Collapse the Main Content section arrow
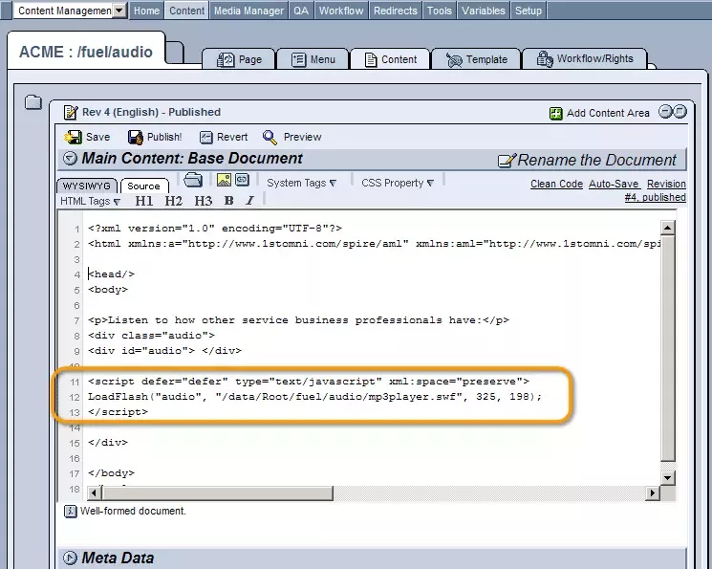712x569 pixels. pos(70,158)
